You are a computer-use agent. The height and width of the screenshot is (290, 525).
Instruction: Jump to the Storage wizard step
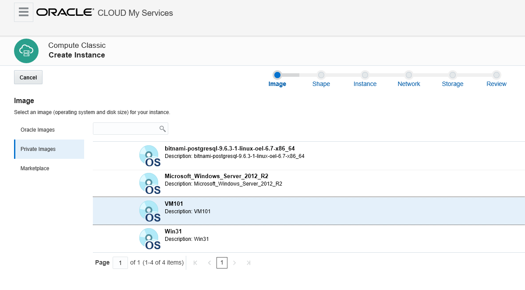[453, 84]
